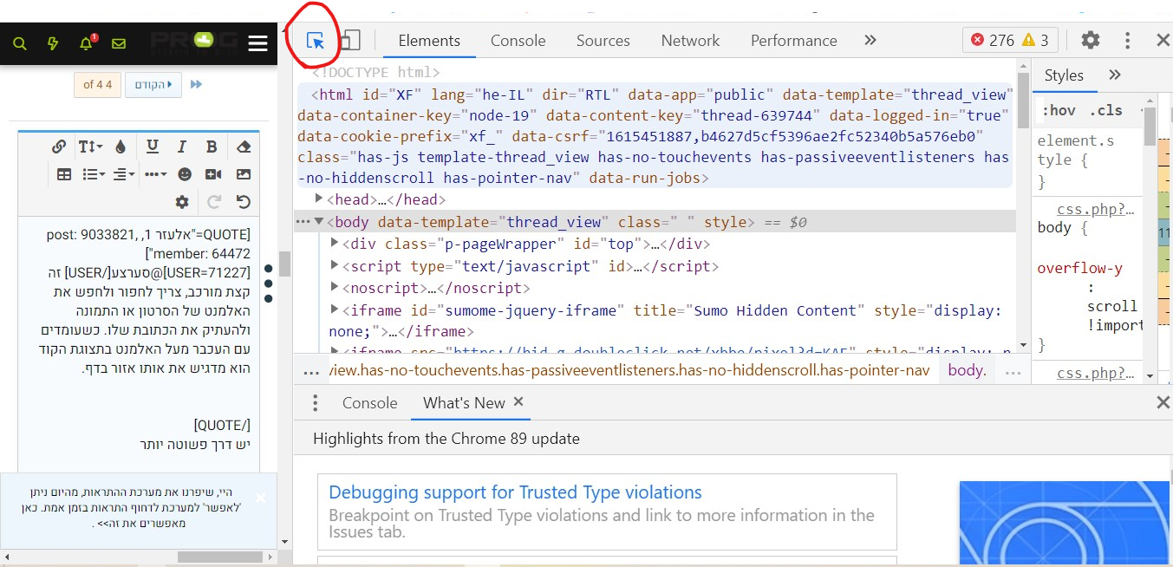The image size is (1173, 567).
Task: Click the greyed-out redo arrow icon in the editor
Action: coord(213,202)
